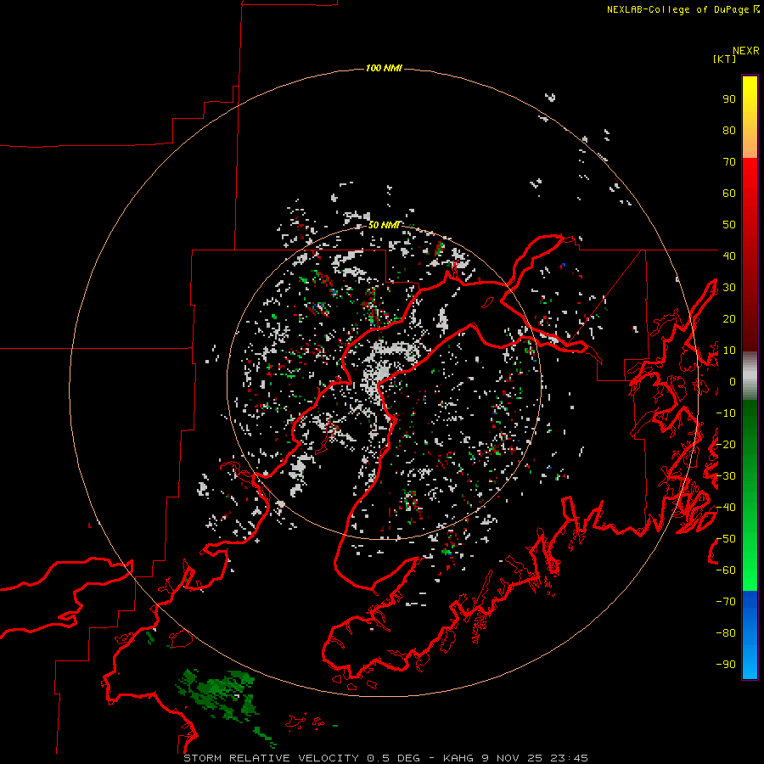Screen dimensions: 764x764
Task: Click the -90 value on the velocity scale
Action: 726,665
